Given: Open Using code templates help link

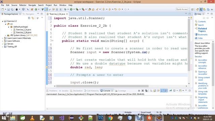Looking at the screenshot, I should [x=203, y=93].
